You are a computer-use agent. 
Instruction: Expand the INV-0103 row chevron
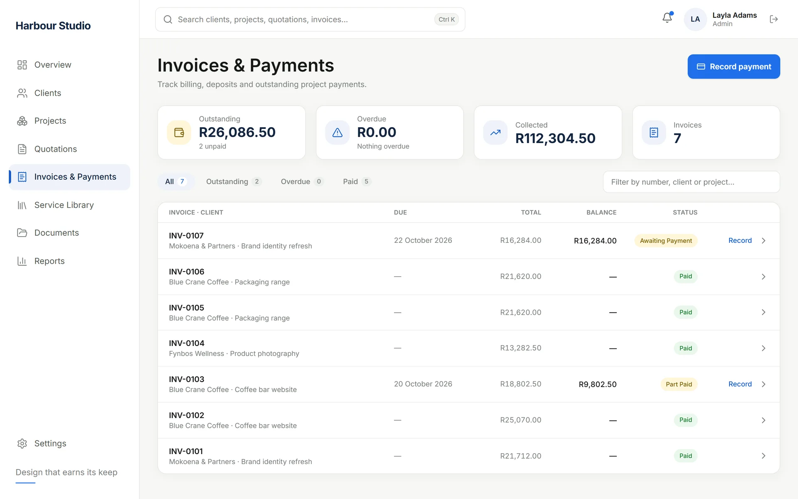(764, 384)
